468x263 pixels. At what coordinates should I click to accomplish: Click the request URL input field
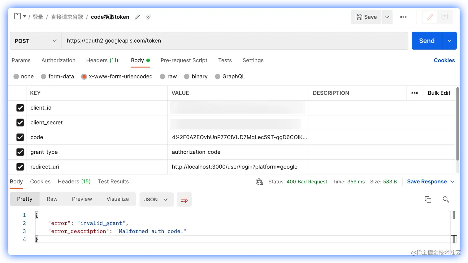pos(235,41)
